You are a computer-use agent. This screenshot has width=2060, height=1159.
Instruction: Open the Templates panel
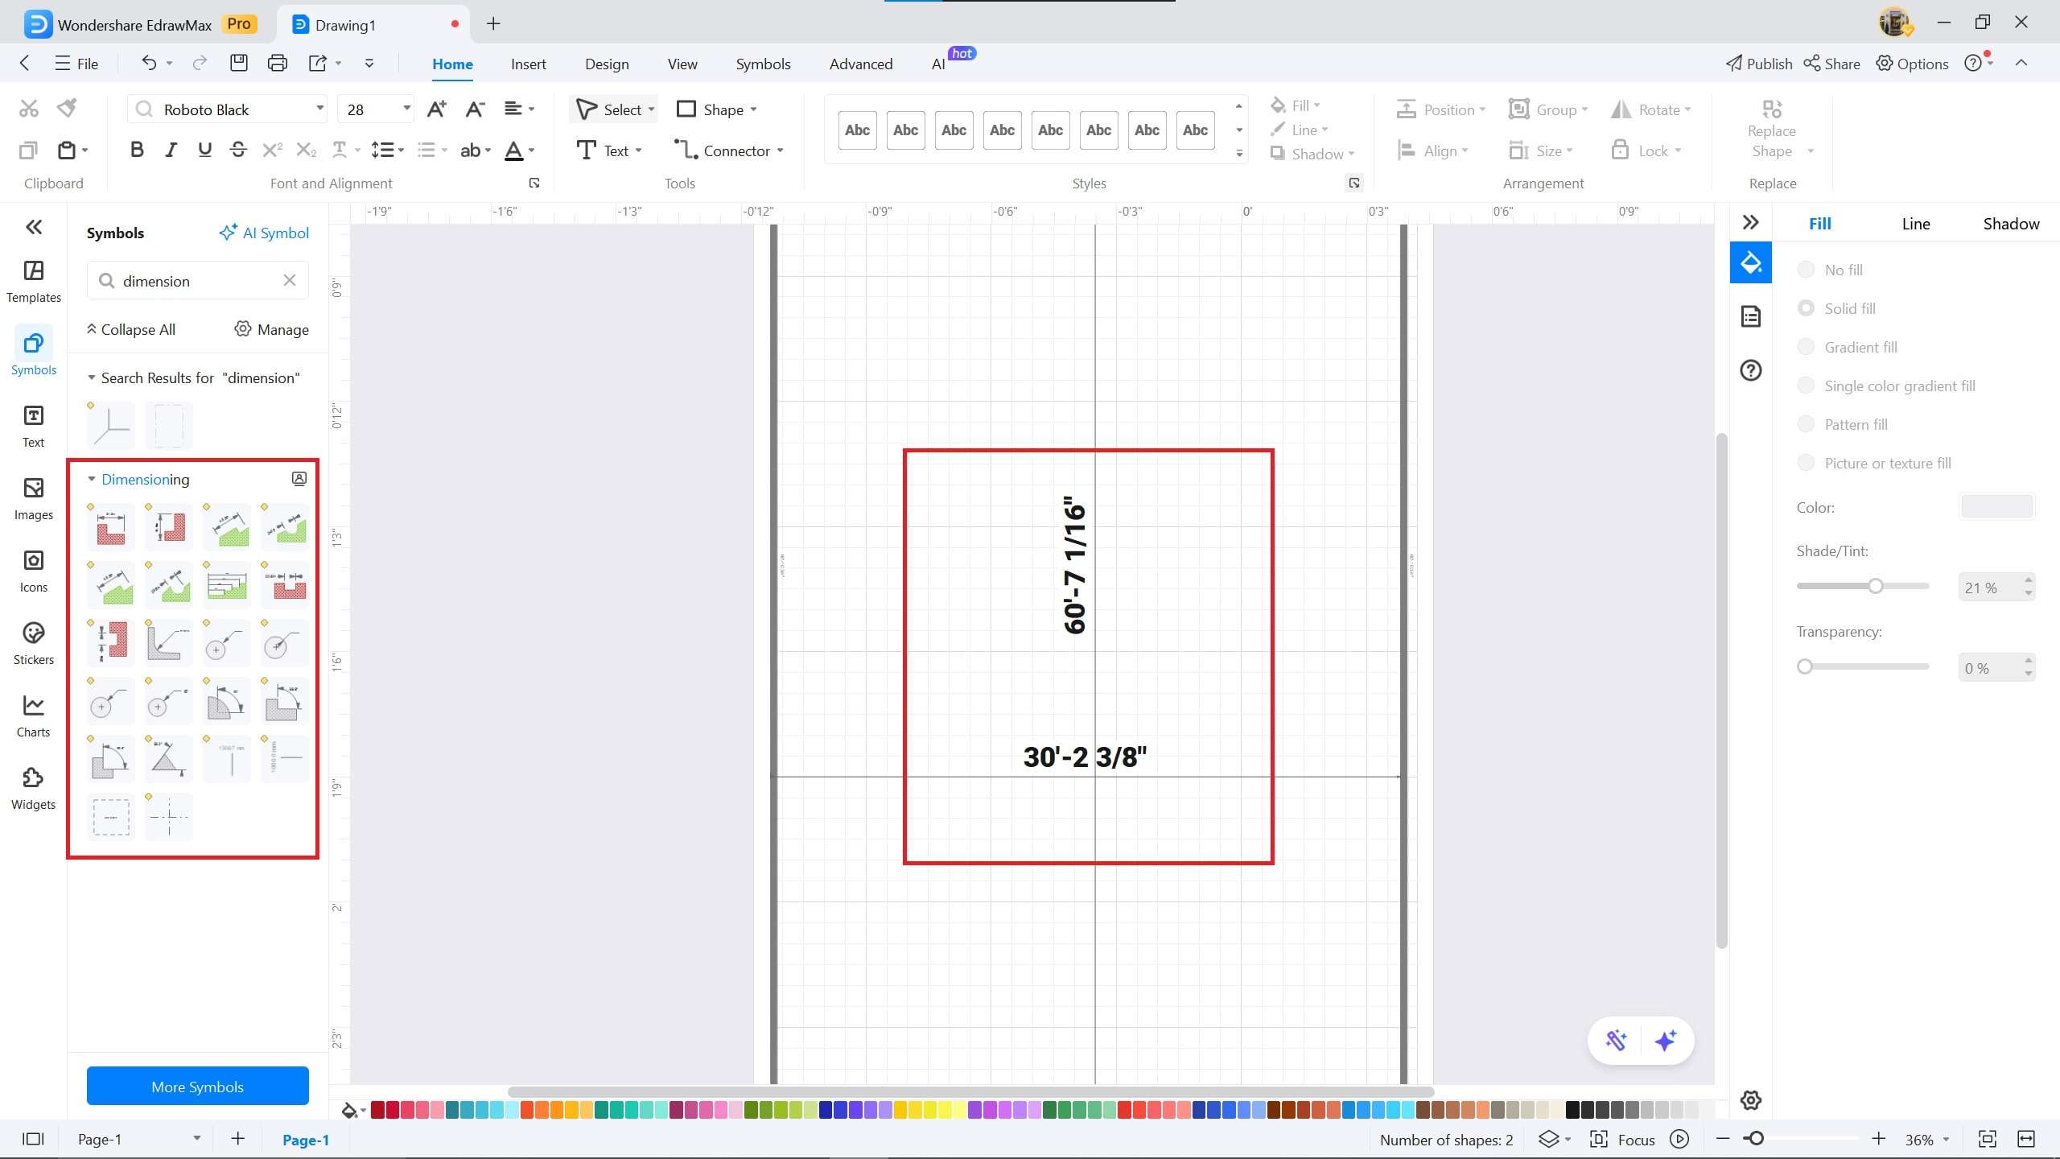pyautogui.click(x=33, y=281)
